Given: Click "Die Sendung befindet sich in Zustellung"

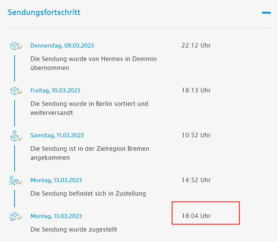Looking at the screenshot, I should (88, 194).
